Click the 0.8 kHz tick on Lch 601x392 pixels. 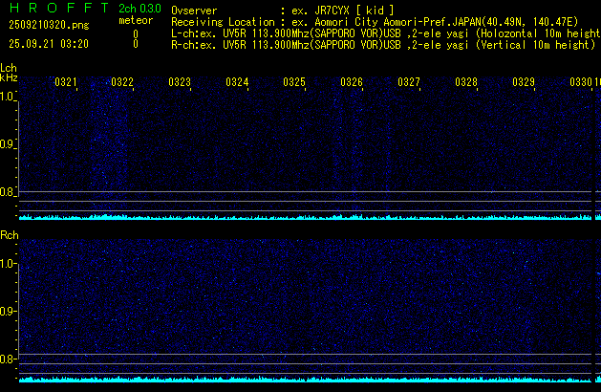point(9,192)
